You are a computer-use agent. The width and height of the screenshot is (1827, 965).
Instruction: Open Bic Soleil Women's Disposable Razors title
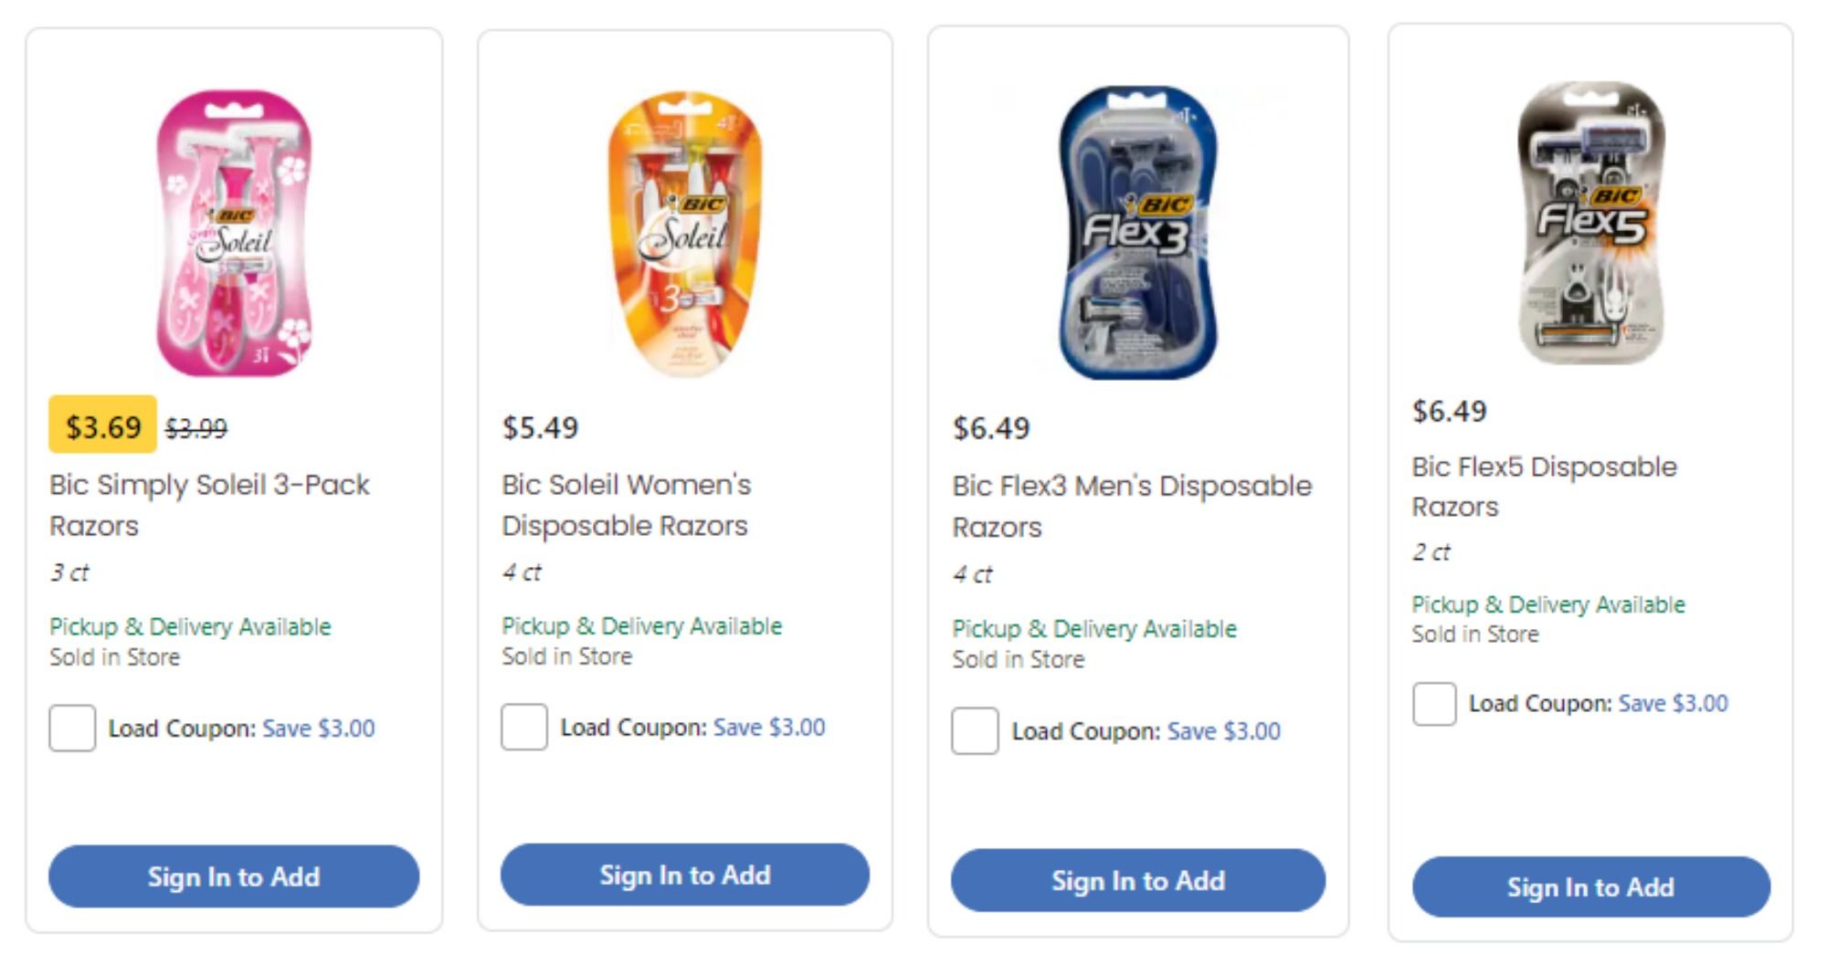point(626,505)
